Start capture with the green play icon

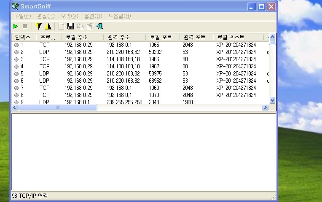pos(16,27)
